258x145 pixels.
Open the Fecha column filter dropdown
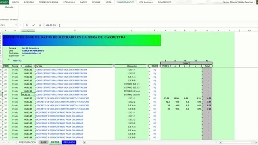pos(20,66)
